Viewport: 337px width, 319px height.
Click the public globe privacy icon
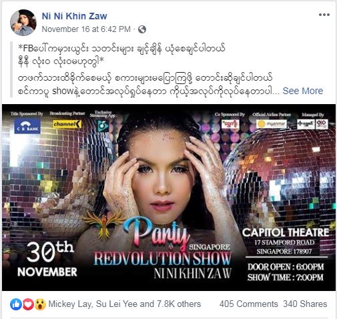tap(142, 29)
